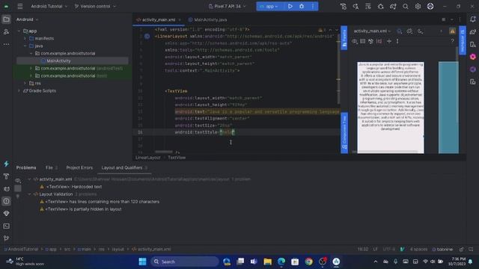The width and height of the screenshot is (479, 269).
Task: Expand Gradle Scripts node
Action: pyautogui.click(x=19, y=90)
